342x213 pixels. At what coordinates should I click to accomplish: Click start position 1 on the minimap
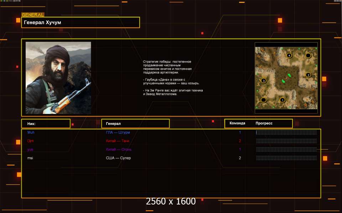[x=283, y=100]
